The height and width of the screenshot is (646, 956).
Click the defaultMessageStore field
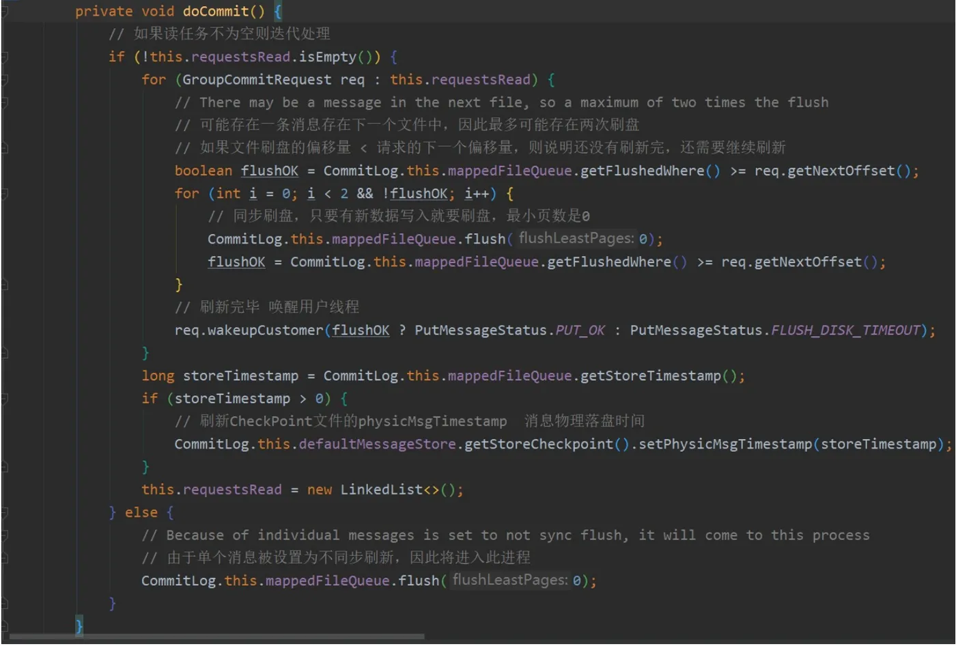pos(378,444)
